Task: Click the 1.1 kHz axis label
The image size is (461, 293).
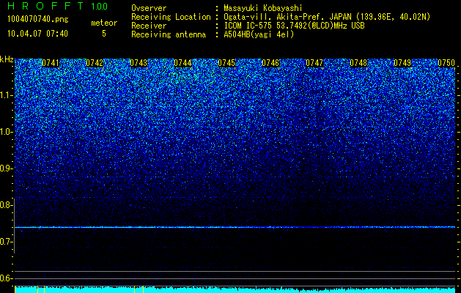Action: (x=7, y=95)
